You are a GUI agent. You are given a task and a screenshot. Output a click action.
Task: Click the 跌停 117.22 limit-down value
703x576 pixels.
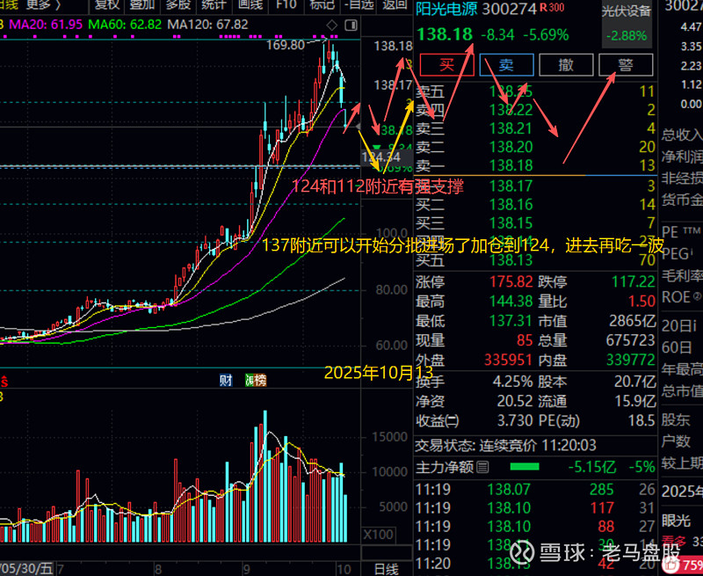[x=634, y=281]
